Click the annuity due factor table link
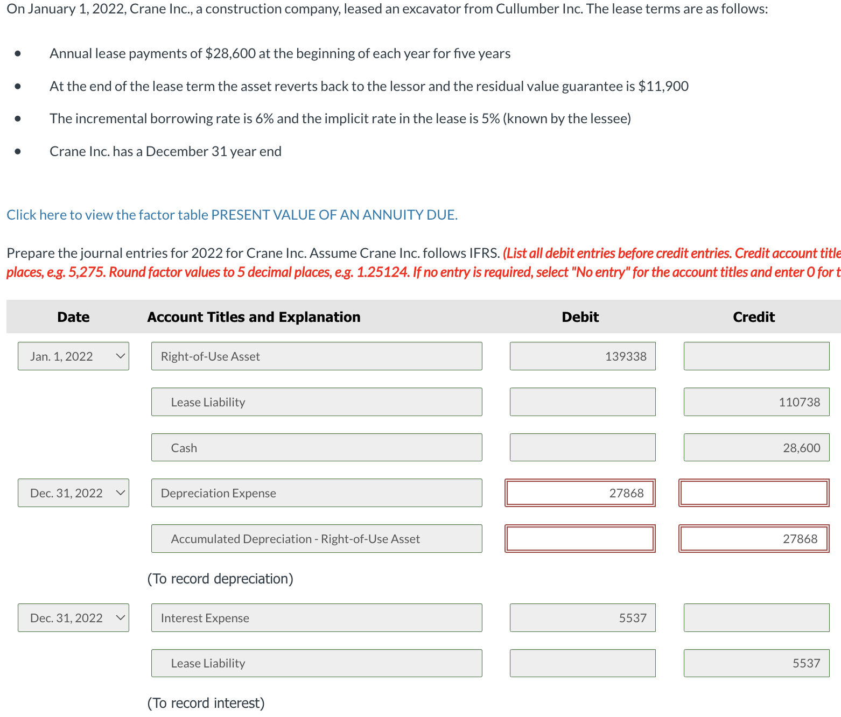This screenshot has width=841, height=717. [232, 214]
